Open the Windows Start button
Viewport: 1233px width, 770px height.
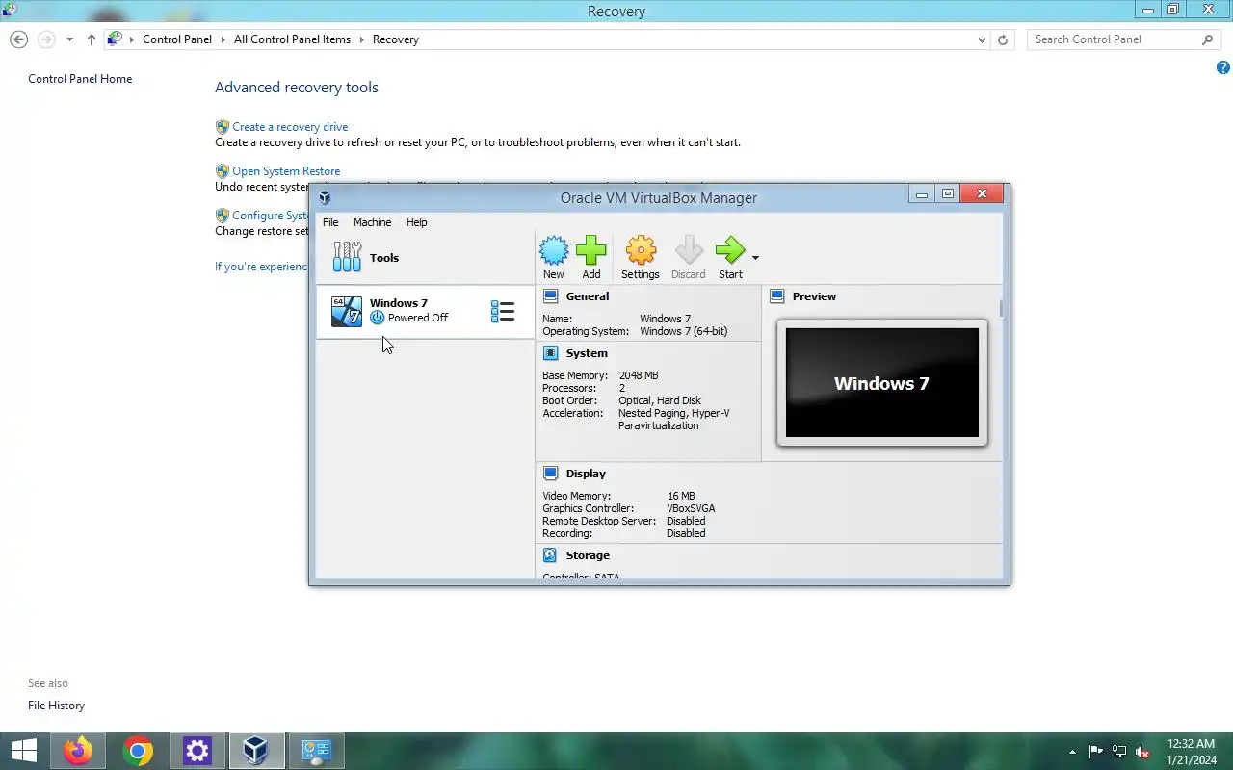pos(24,751)
